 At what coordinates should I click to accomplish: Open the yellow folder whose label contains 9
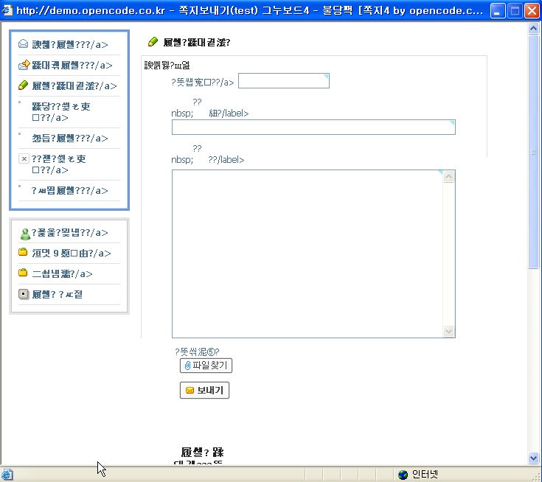pos(72,254)
